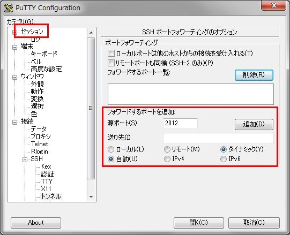This screenshot has width=290, height=235.
Task: Open the プロキシ category
Action: pyautogui.click(x=41, y=137)
